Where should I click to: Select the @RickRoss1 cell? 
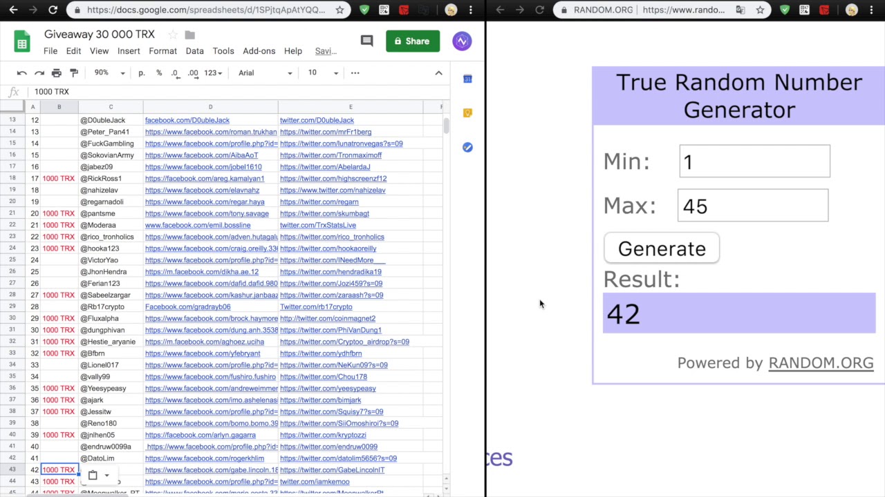[x=111, y=179]
